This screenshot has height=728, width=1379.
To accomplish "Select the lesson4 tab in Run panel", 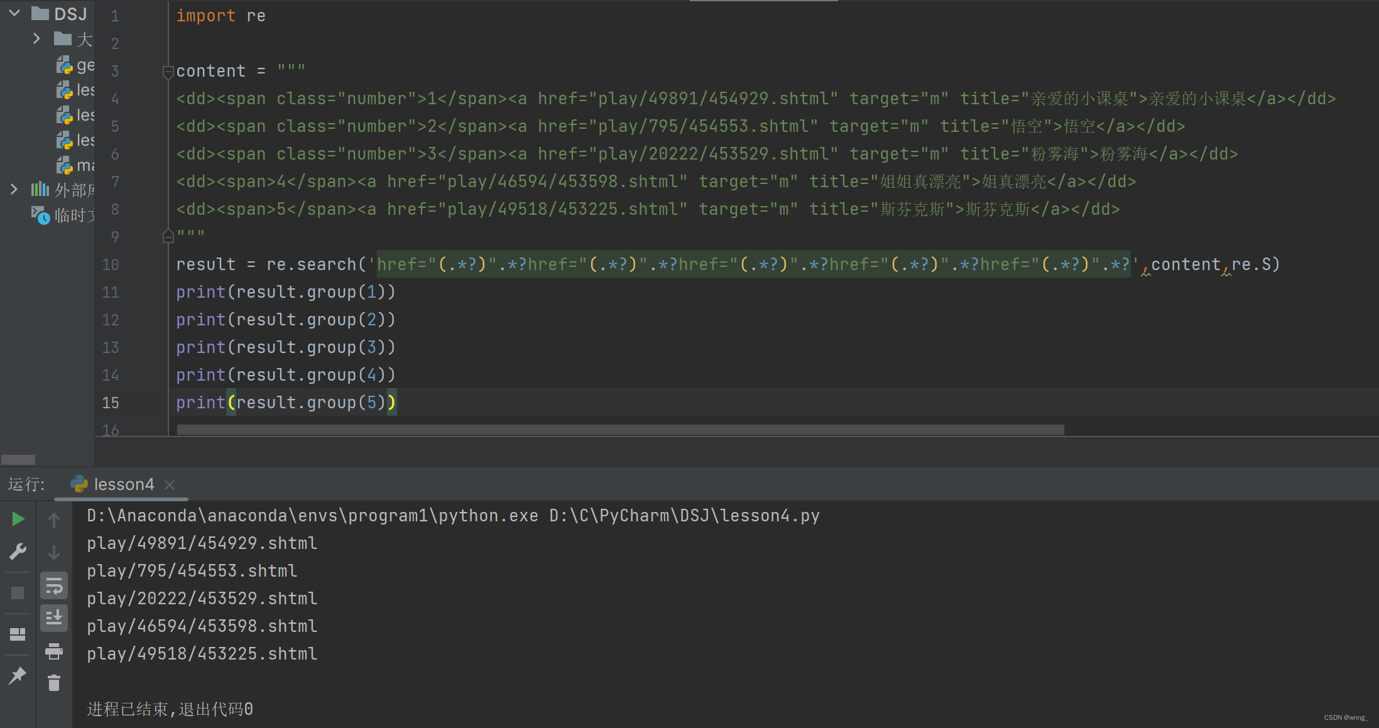I will pos(123,484).
